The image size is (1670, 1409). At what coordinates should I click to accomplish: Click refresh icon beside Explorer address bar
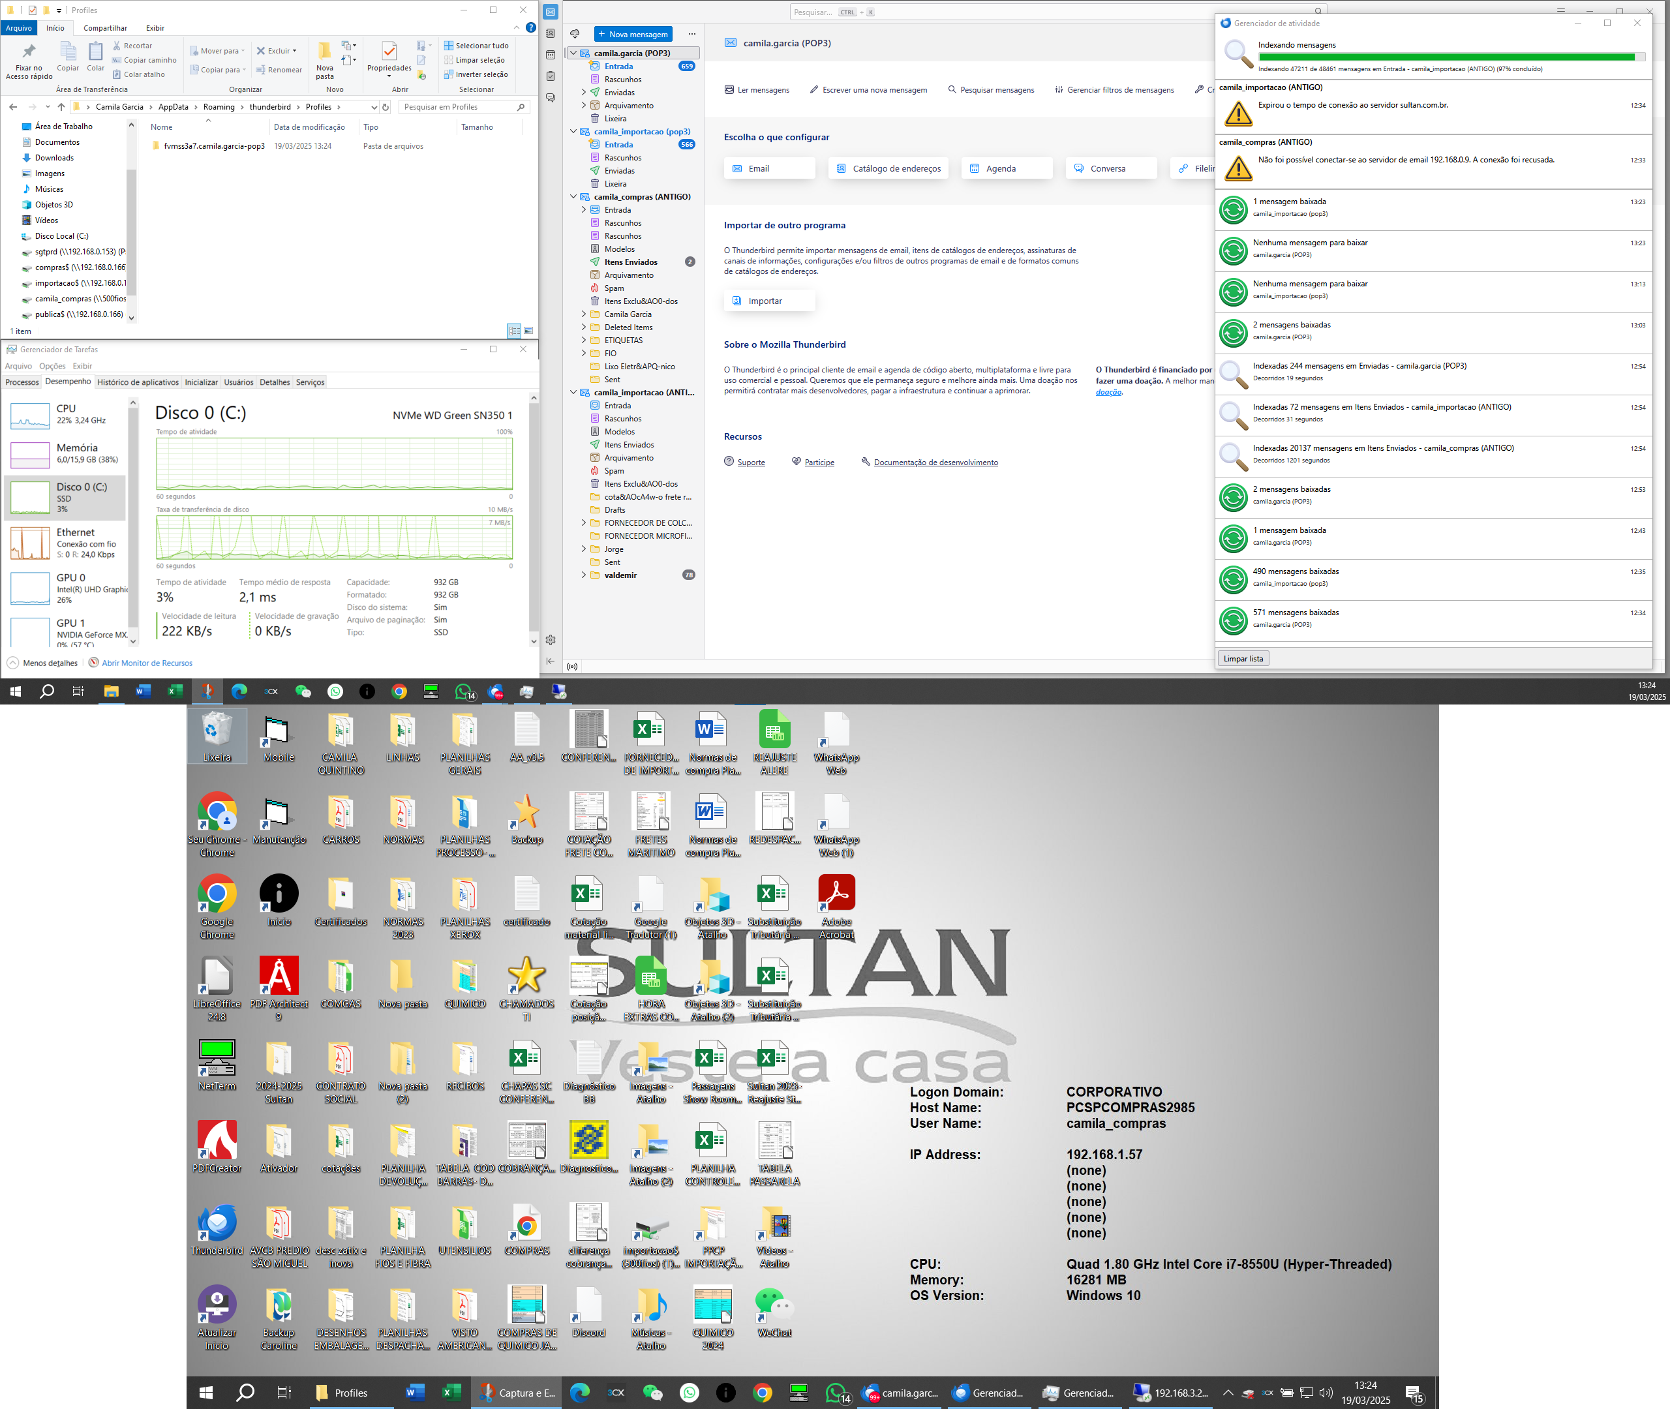point(386,107)
